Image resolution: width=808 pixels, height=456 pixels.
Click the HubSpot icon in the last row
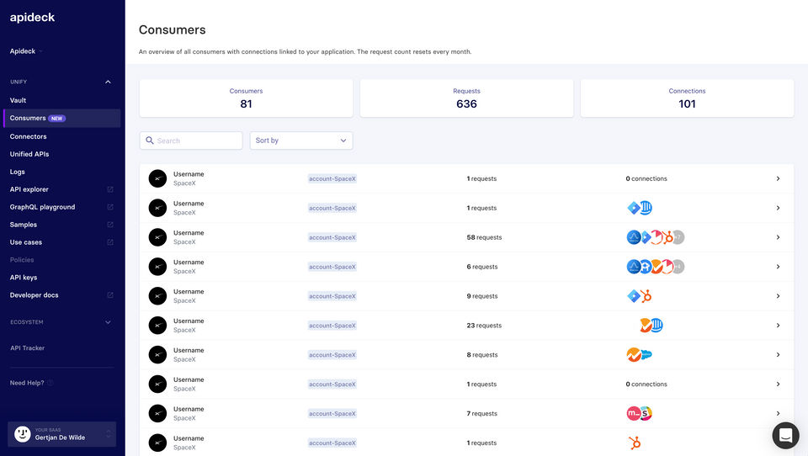coord(635,443)
